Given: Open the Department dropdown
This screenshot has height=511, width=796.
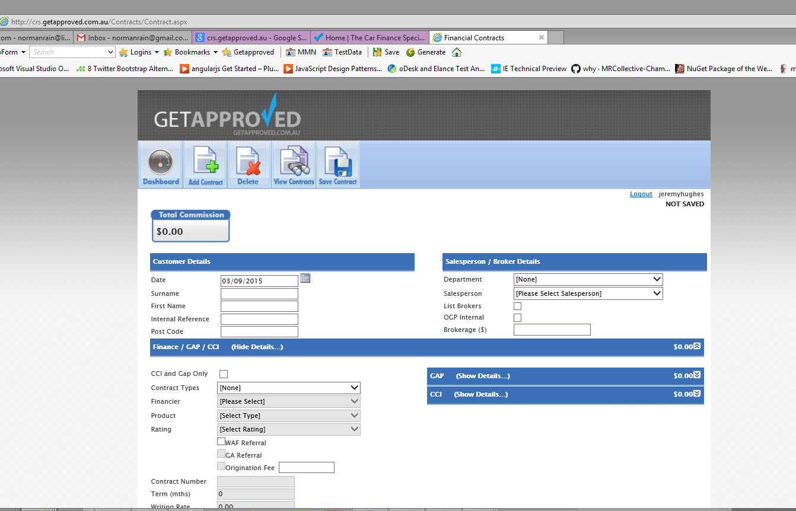Looking at the screenshot, I should 588,279.
